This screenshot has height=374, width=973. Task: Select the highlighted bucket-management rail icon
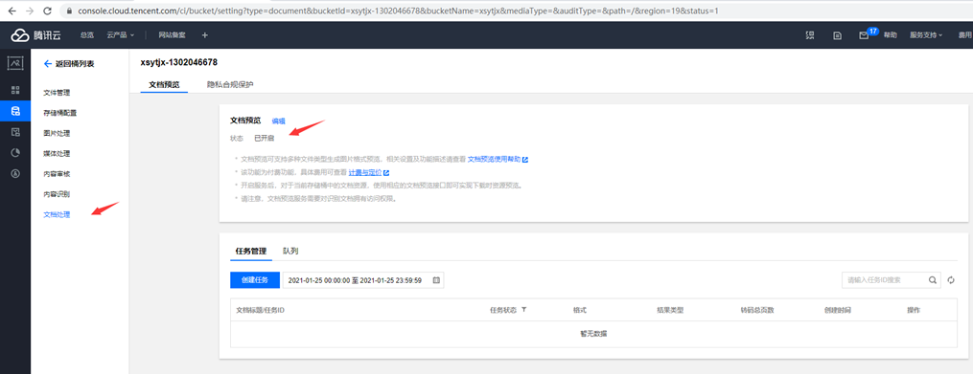(15, 111)
